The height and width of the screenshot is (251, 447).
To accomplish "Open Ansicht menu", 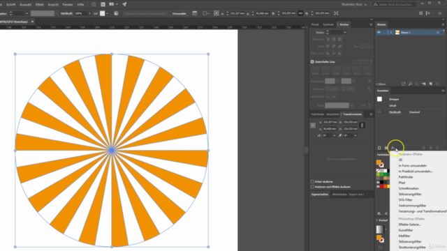I will 53,5.
